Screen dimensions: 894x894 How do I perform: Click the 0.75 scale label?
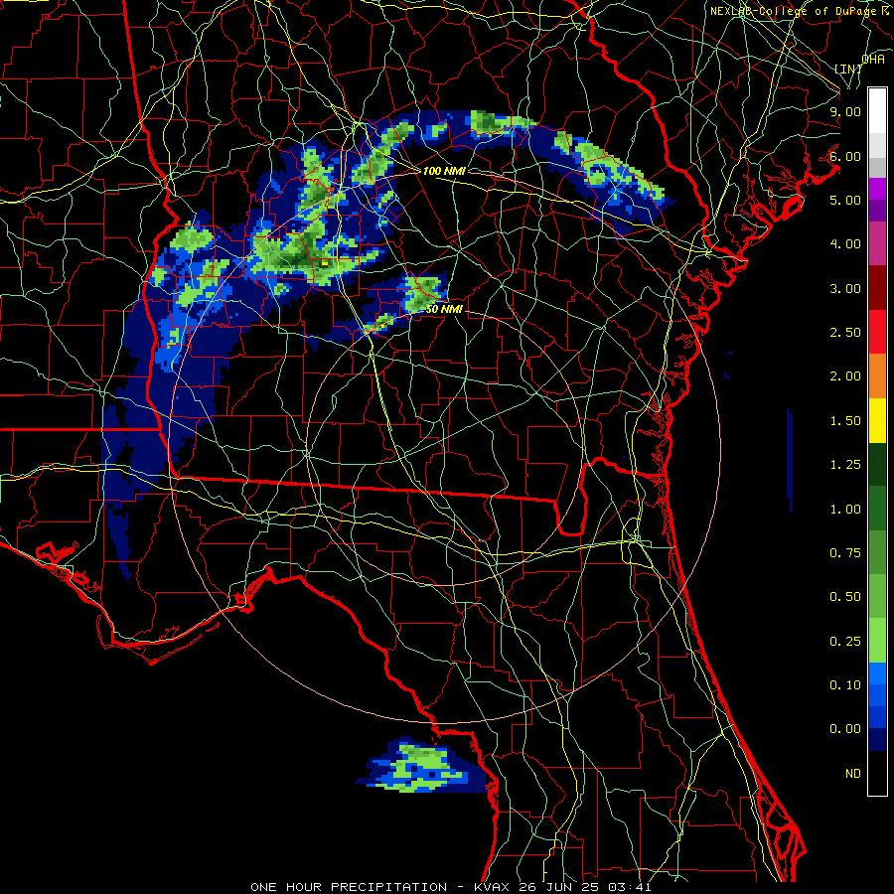[x=845, y=553]
